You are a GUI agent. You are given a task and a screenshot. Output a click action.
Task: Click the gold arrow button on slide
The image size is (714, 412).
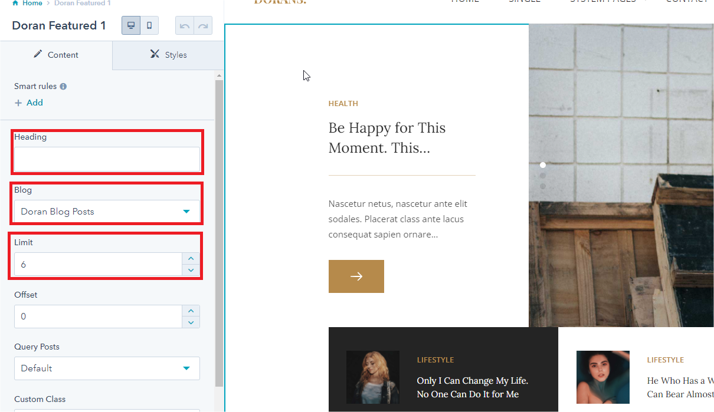click(356, 276)
